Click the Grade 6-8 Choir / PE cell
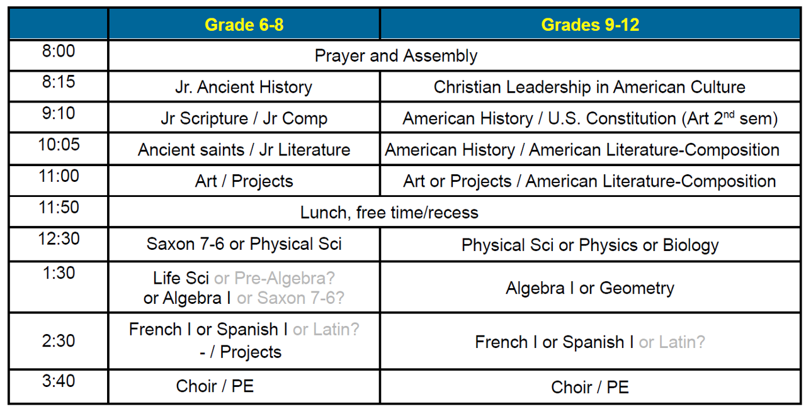806x409 pixels. 244,386
